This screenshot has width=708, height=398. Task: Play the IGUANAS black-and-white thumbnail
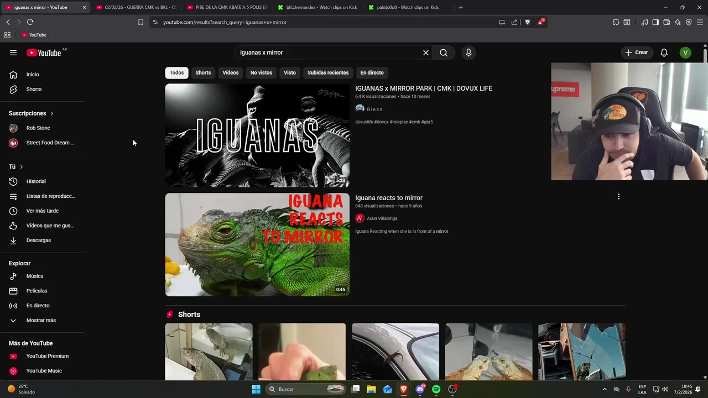coord(257,135)
